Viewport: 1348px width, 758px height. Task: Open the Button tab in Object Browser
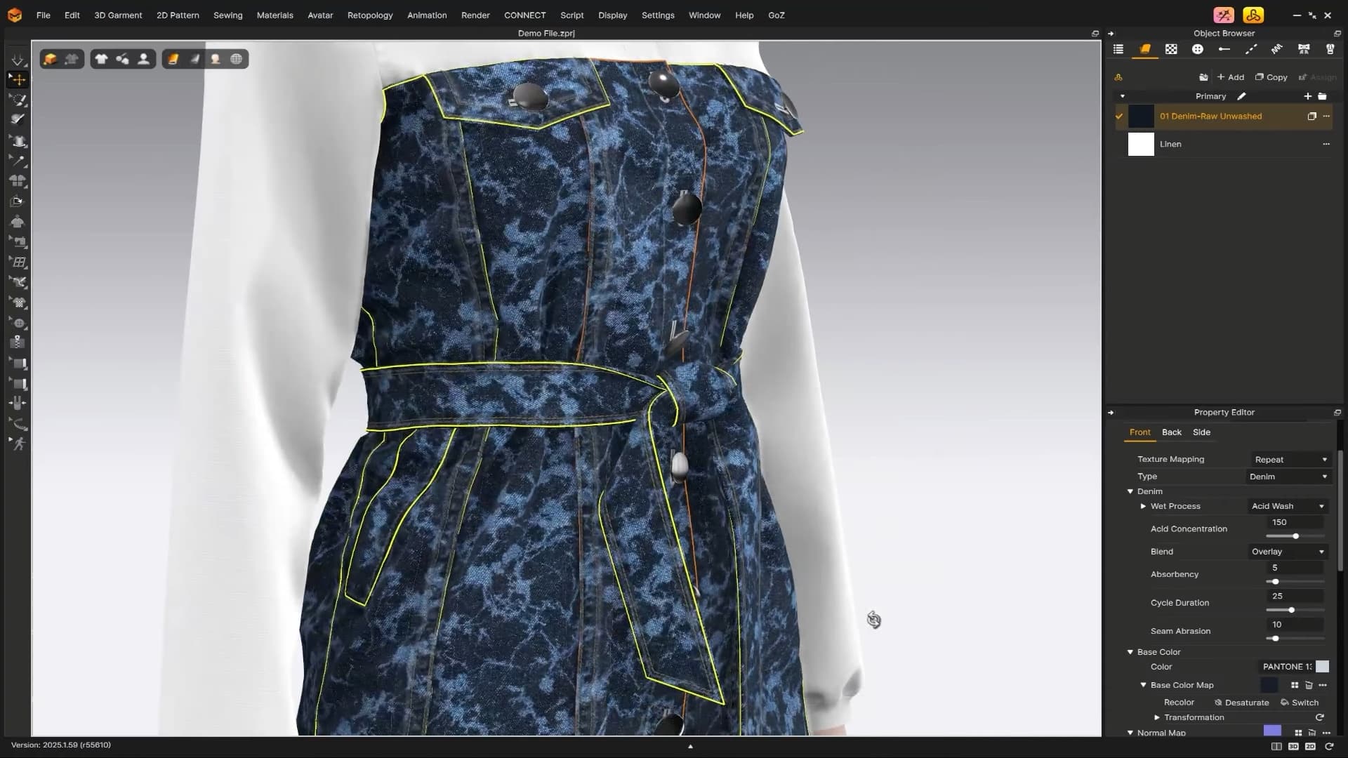tap(1198, 49)
